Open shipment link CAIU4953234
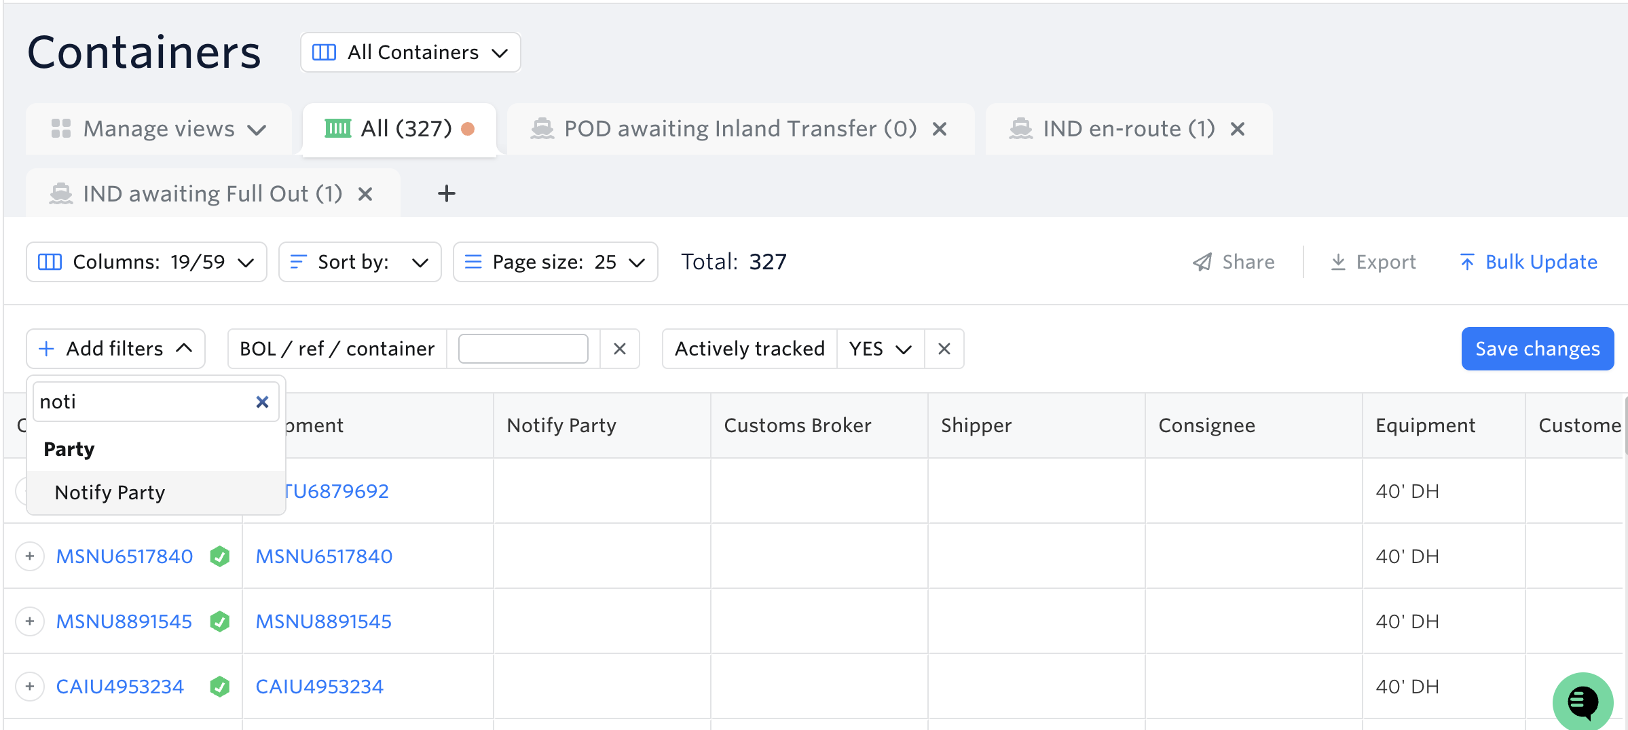This screenshot has height=730, width=1628. click(320, 687)
